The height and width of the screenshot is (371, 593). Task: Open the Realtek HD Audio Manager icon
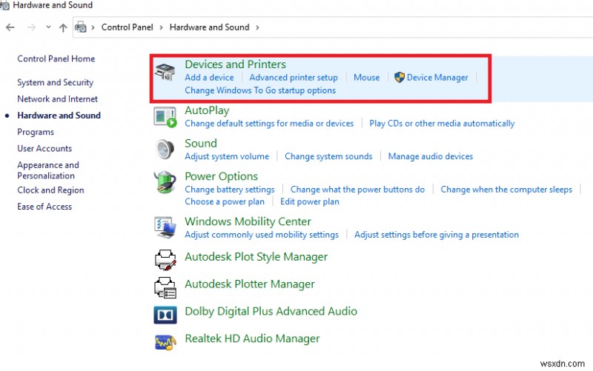pyautogui.click(x=165, y=341)
